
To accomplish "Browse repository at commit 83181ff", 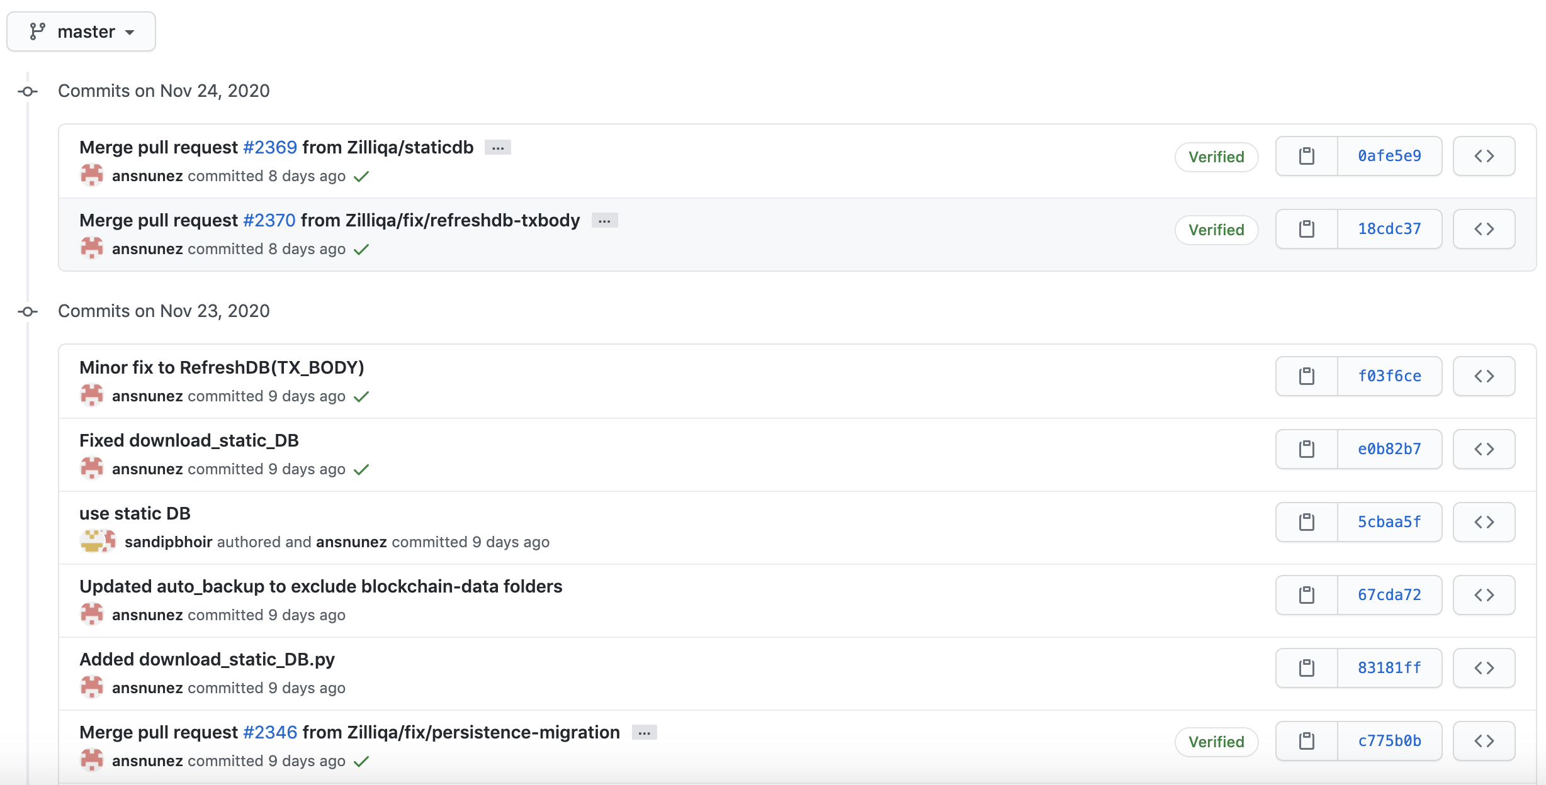I will click(x=1484, y=668).
